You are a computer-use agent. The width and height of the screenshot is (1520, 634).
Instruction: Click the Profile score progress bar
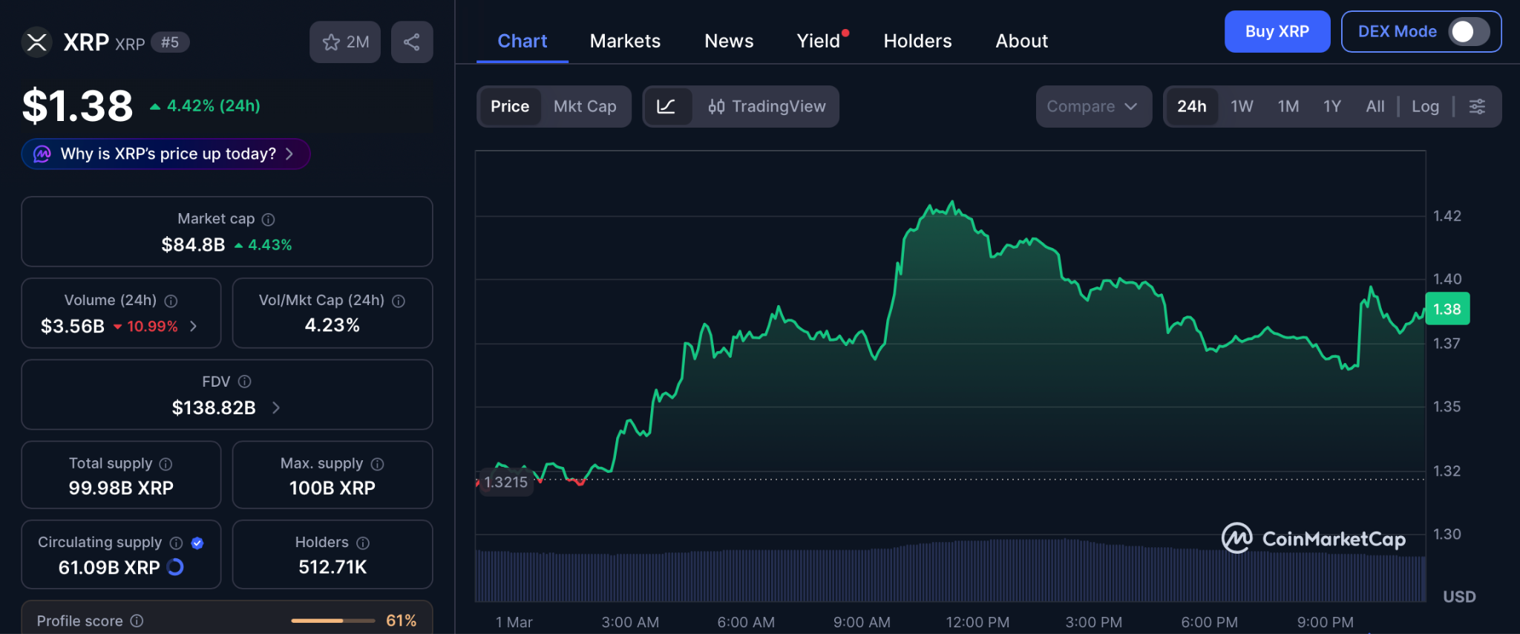coord(332,621)
